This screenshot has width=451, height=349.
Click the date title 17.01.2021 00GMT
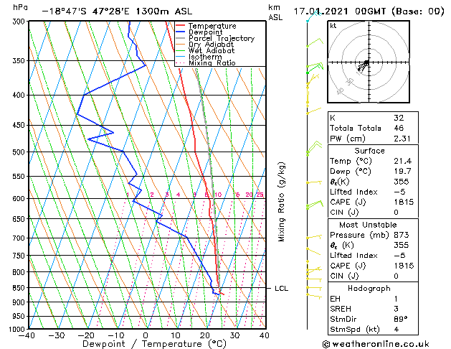tap(369, 11)
